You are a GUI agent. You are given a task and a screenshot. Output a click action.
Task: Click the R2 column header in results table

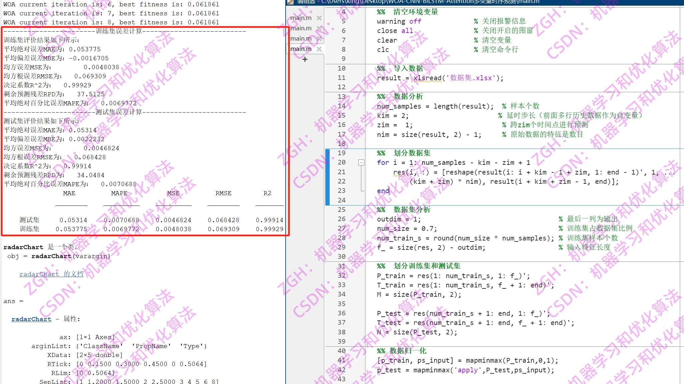267,193
